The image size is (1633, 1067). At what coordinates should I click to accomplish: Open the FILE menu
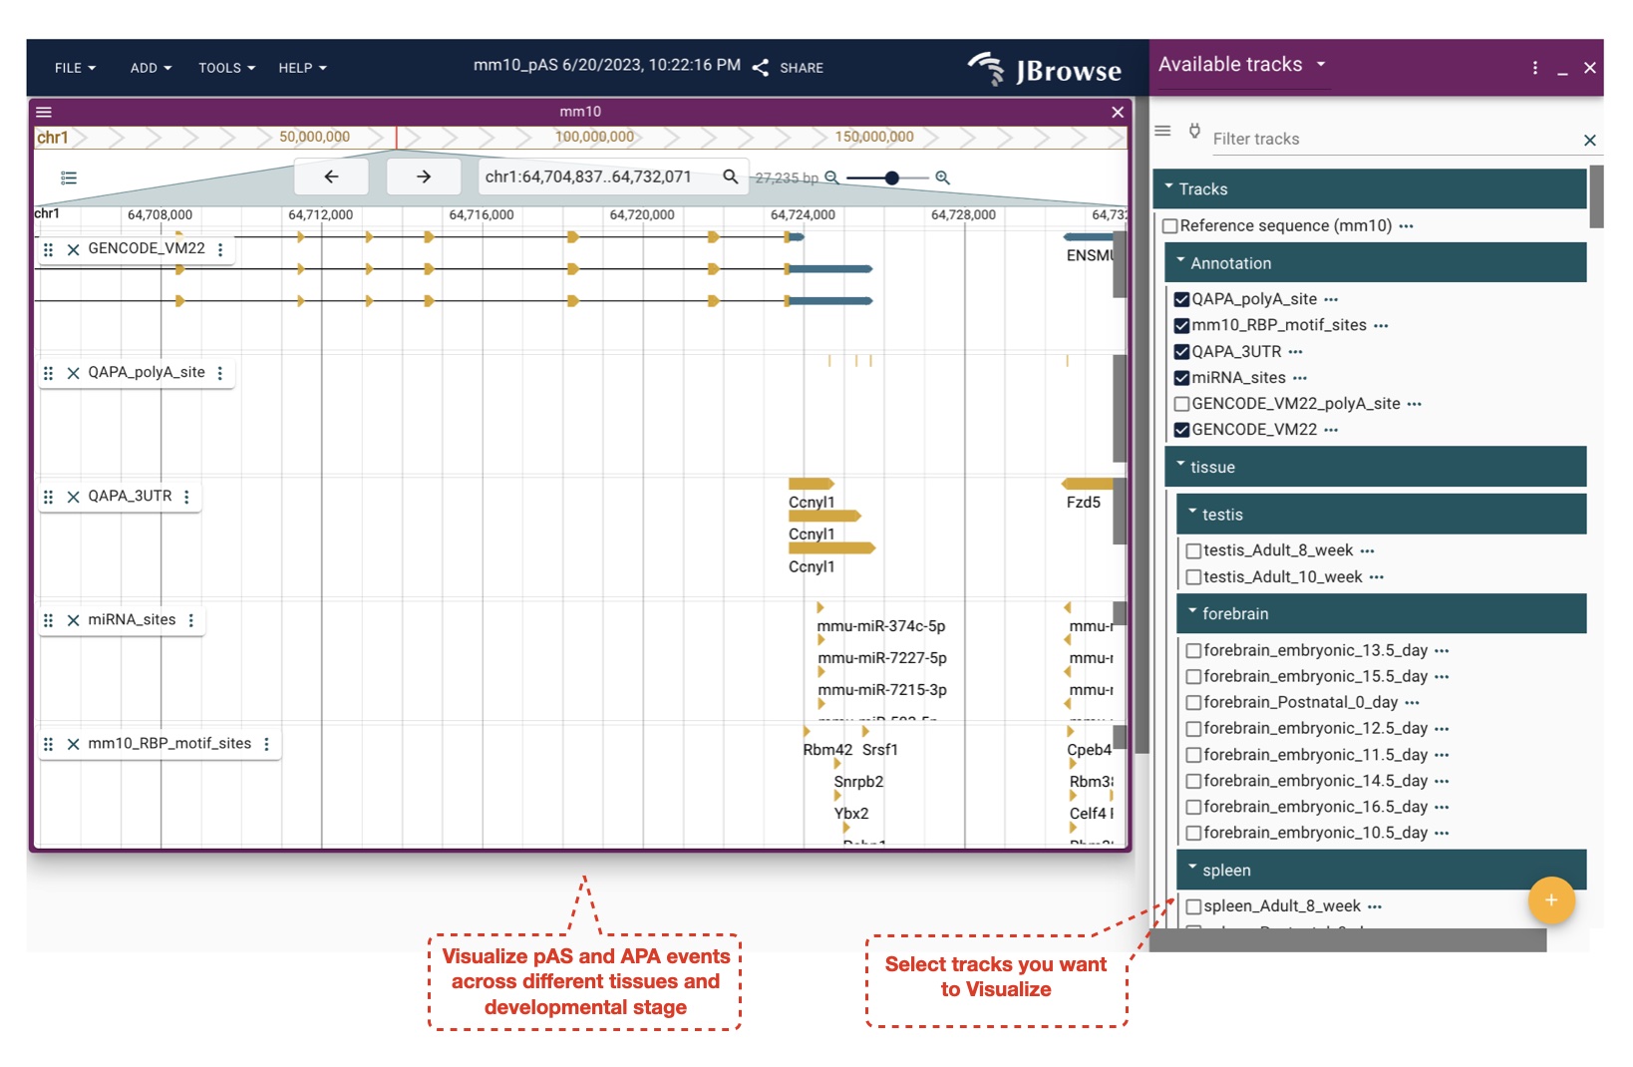pyautogui.click(x=75, y=68)
